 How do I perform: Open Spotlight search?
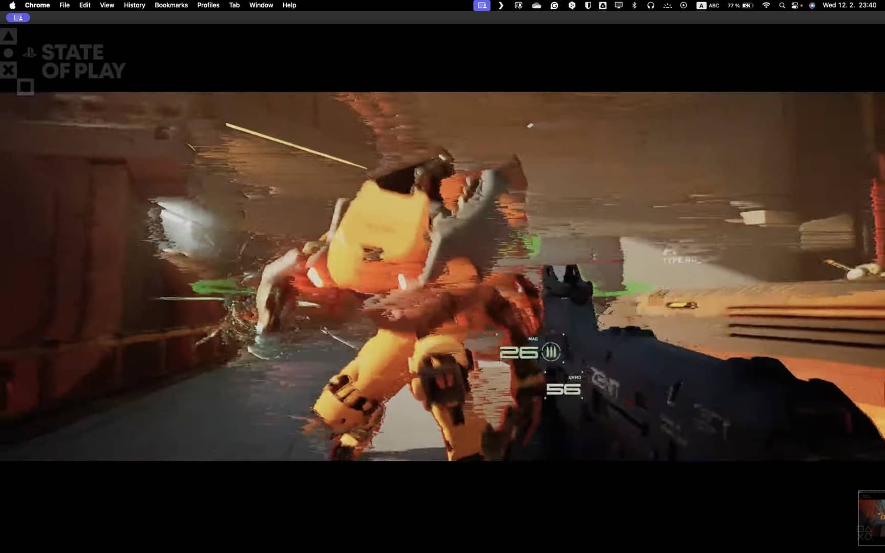(x=782, y=6)
